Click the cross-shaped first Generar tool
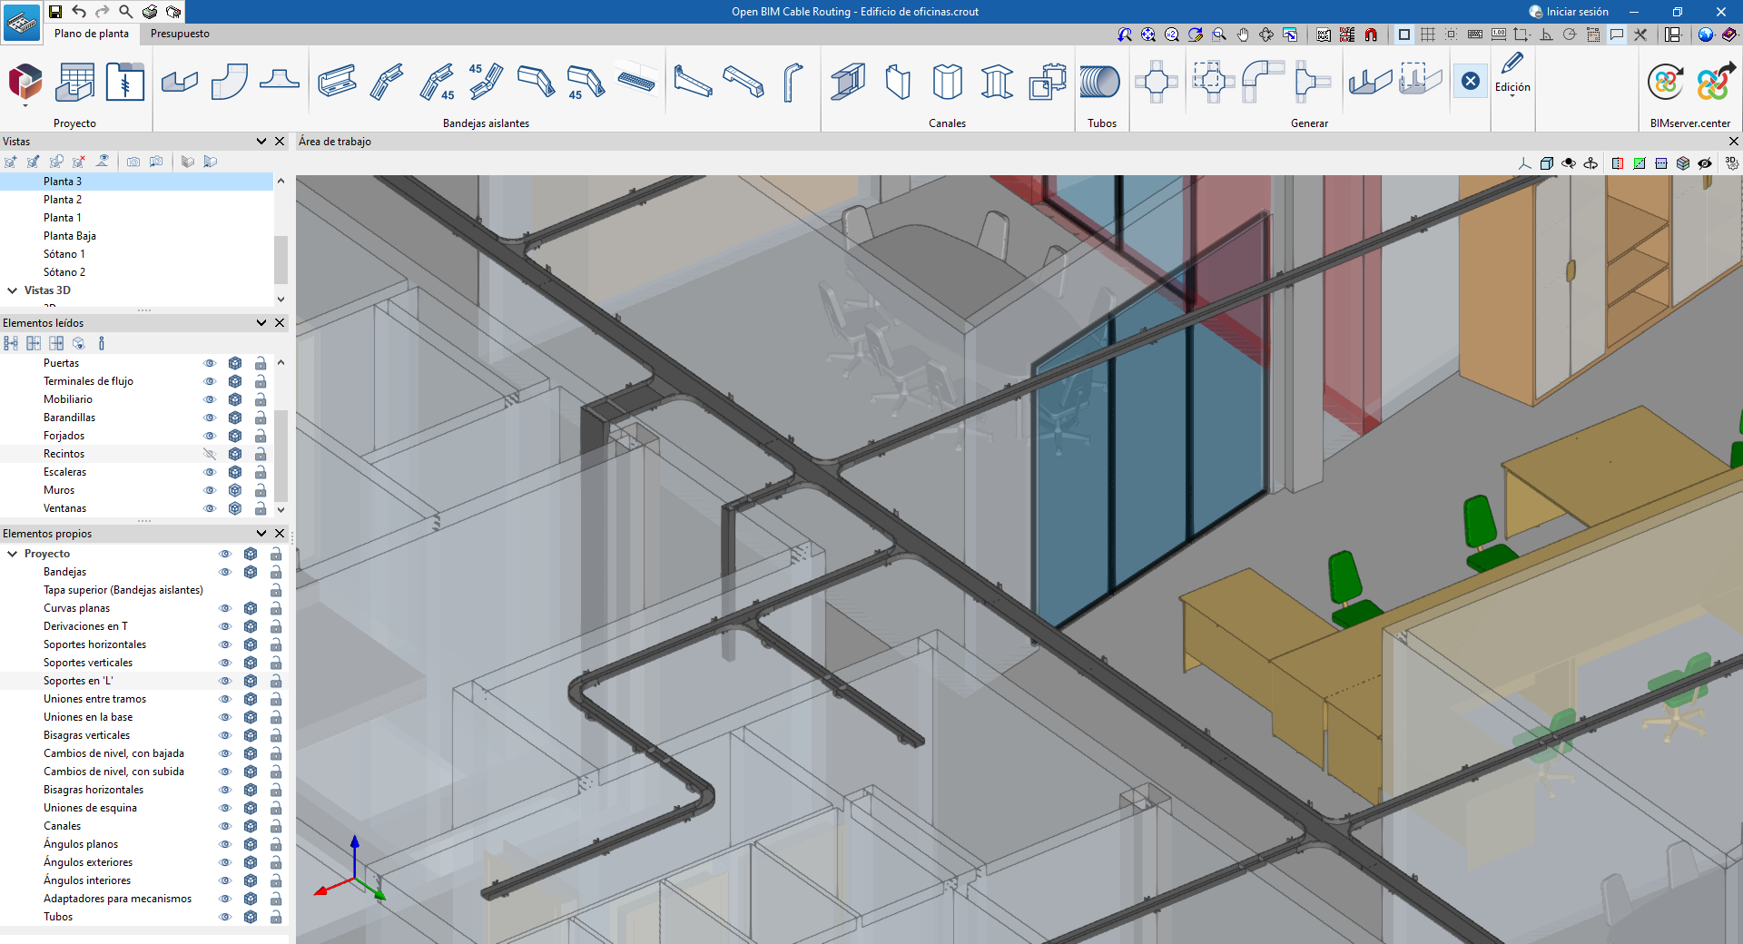This screenshot has width=1743, height=944. pyautogui.click(x=1157, y=83)
